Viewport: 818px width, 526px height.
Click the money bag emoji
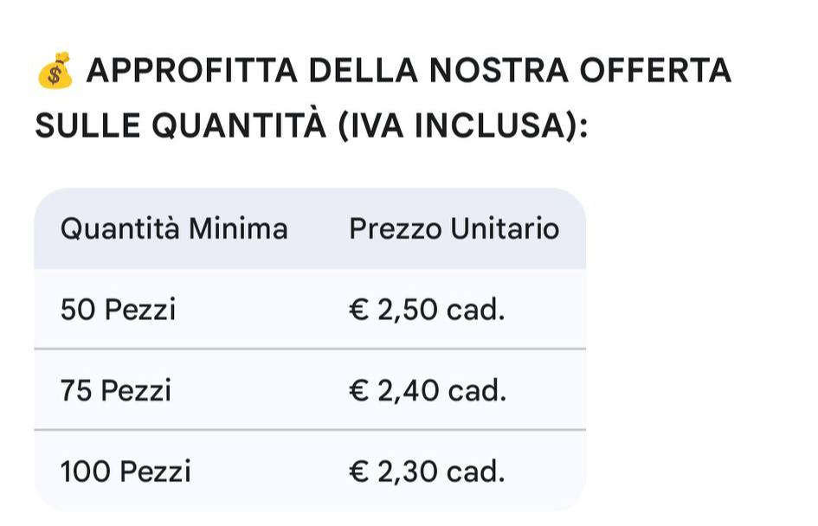(x=54, y=71)
